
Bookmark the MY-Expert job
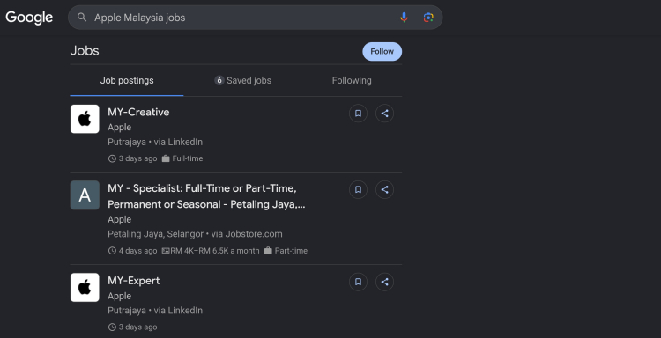[x=358, y=282]
